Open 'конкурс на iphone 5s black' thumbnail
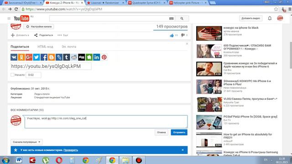Viewport: 292px width, 164px height. [209, 33]
